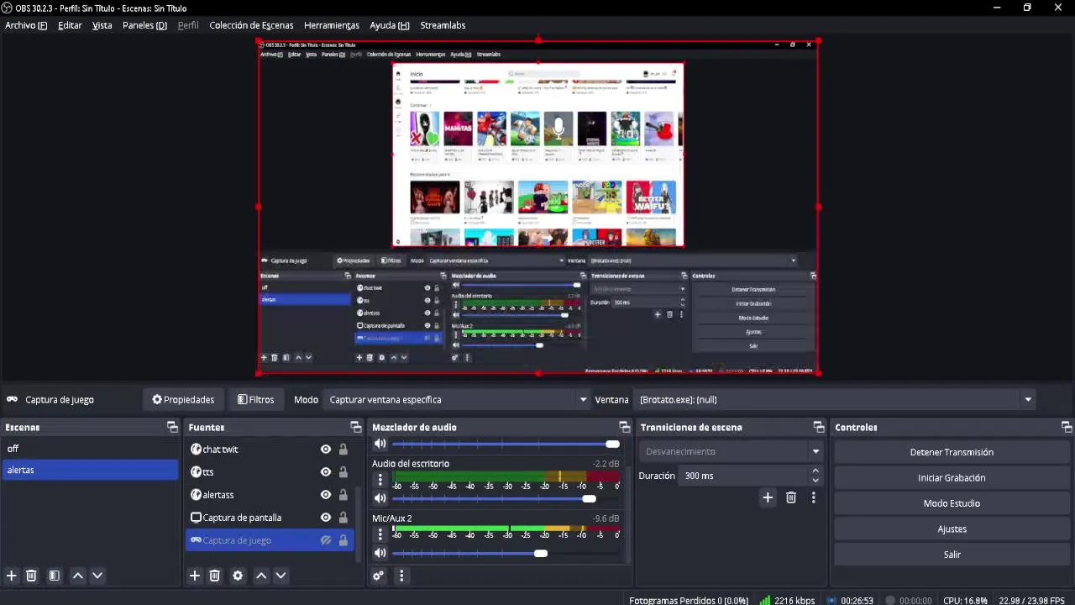Toggle lock on Captura de juego source

(x=343, y=540)
